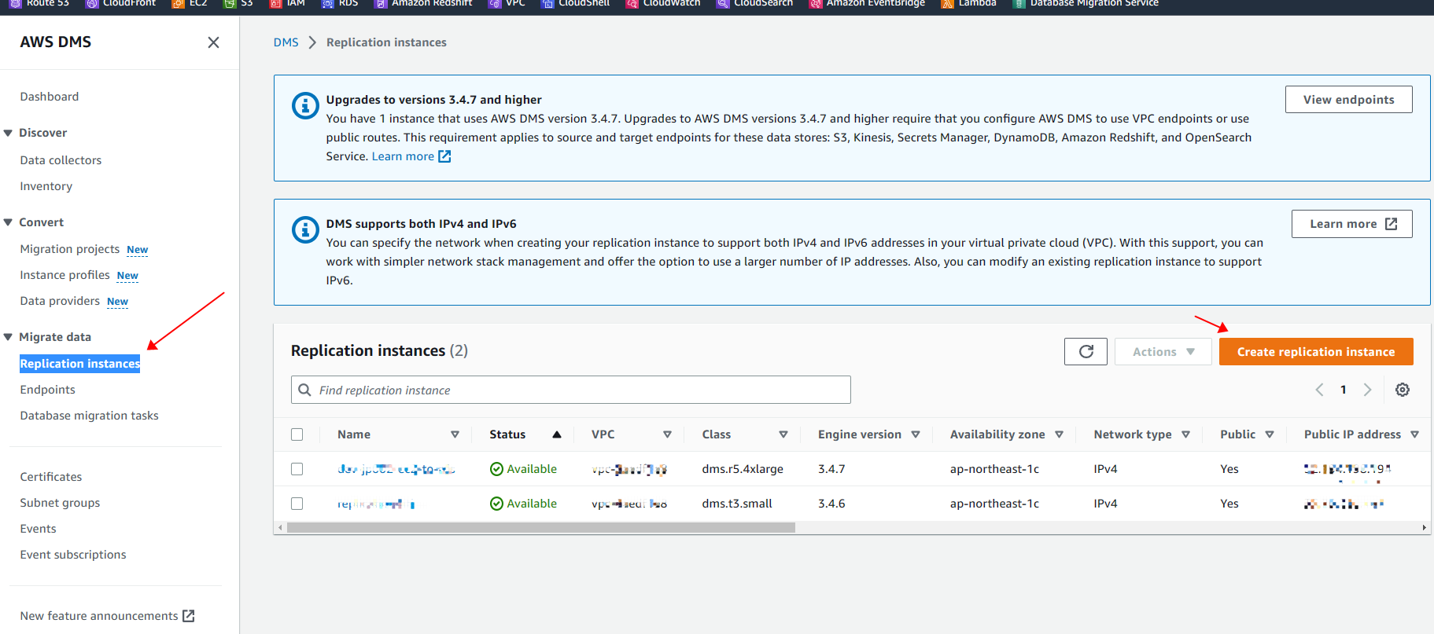1434x634 pixels.
Task: Click external link icon next to New feature announcements
Action: [189, 616]
